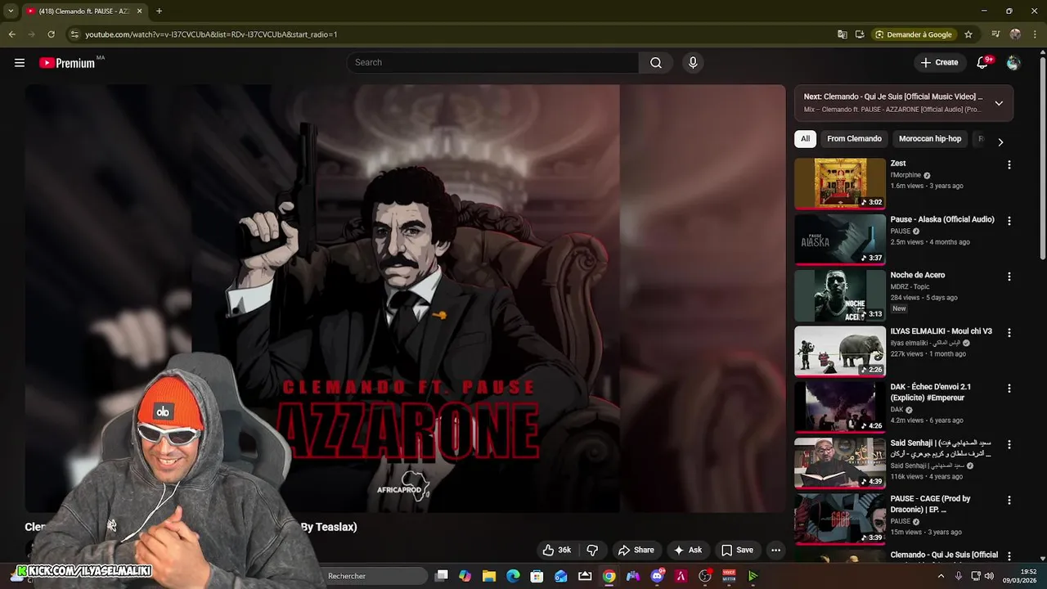Viewport: 1047px width, 589px height.
Task: Save the video to a playlist
Action: pyautogui.click(x=737, y=550)
